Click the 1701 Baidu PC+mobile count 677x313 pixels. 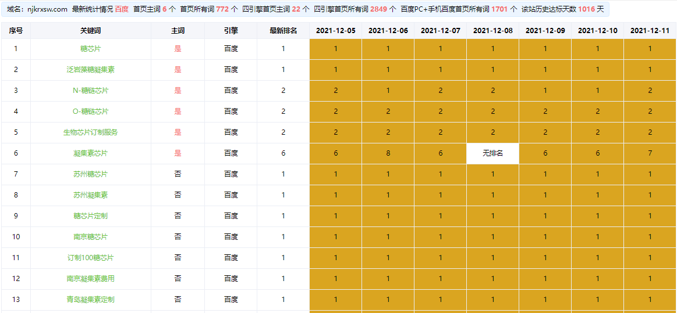tap(500, 9)
